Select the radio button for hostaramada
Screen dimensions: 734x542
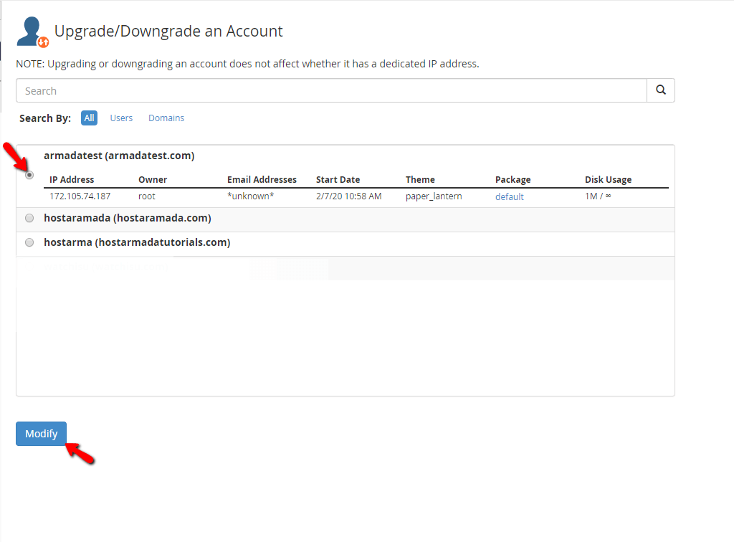coord(29,218)
